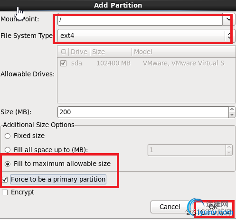Confirm partition with the OK button
Viewport: 236px width, 220px height.
(213, 207)
